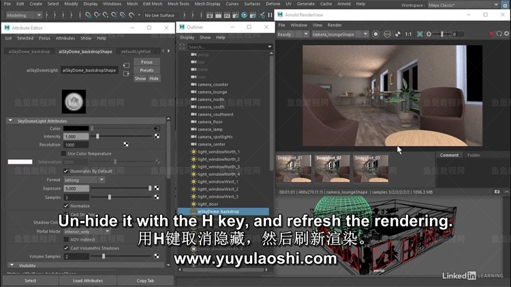Expand the Visibility section
The width and height of the screenshot is (511, 287).
click(x=12, y=265)
